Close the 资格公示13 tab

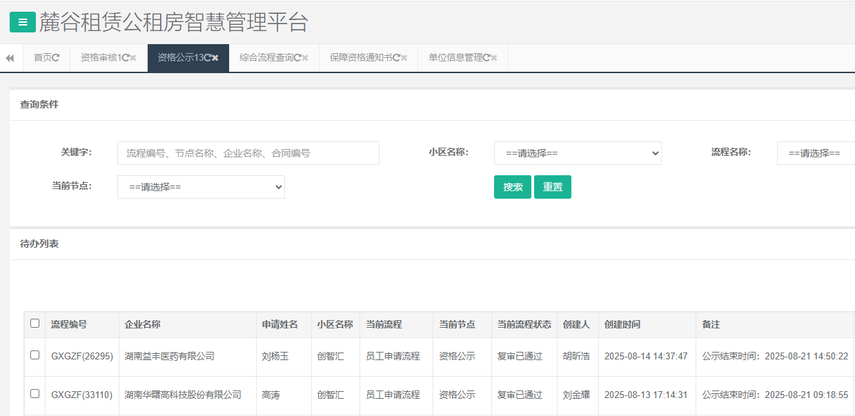[215, 58]
